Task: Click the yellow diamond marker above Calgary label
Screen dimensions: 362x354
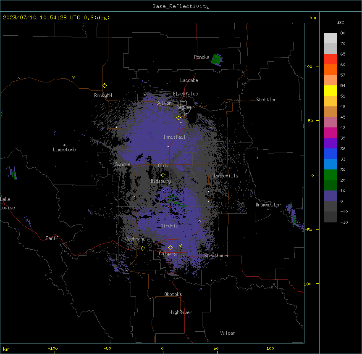Action: point(170,247)
